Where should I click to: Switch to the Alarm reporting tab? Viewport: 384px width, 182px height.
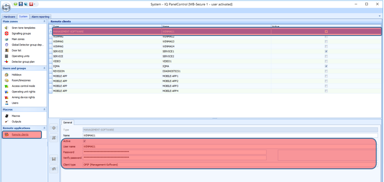(41, 17)
